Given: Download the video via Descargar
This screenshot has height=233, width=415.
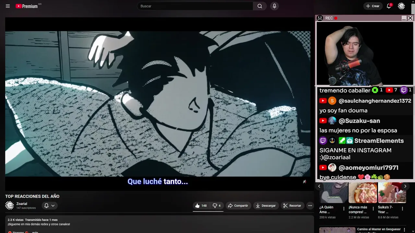Looking at the screenshot, I should (x=266, y=205).
